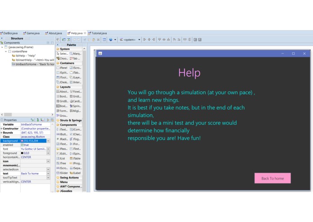Pick the JButton component in palette
The image size is (313, 222).
point(62,134)
